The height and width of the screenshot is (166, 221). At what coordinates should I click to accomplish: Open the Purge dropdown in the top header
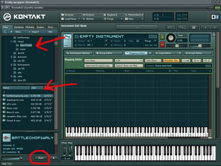113,19
